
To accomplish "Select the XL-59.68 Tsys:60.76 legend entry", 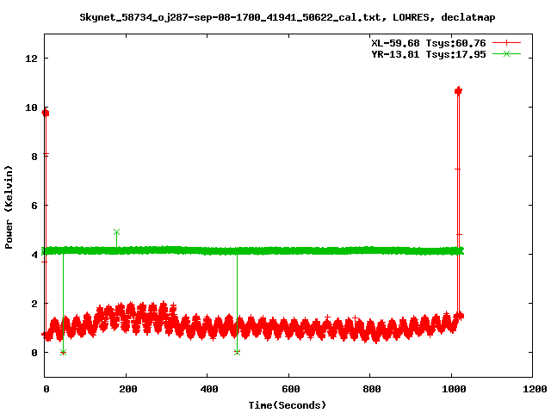I will 429,43.
